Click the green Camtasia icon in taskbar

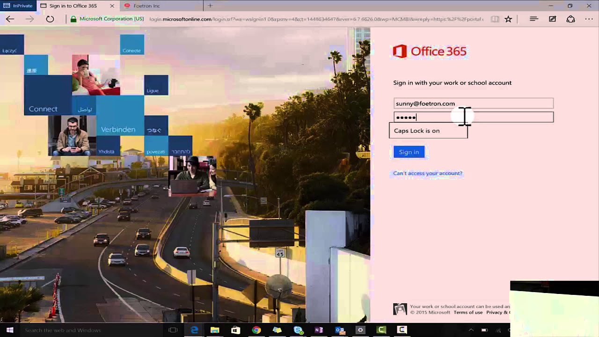(x=381, y=330)
